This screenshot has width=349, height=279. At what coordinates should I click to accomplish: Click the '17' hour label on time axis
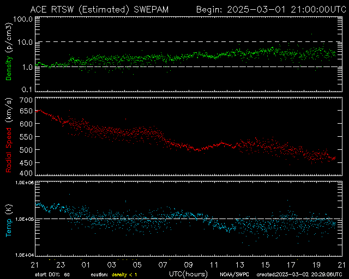point(291,265)
